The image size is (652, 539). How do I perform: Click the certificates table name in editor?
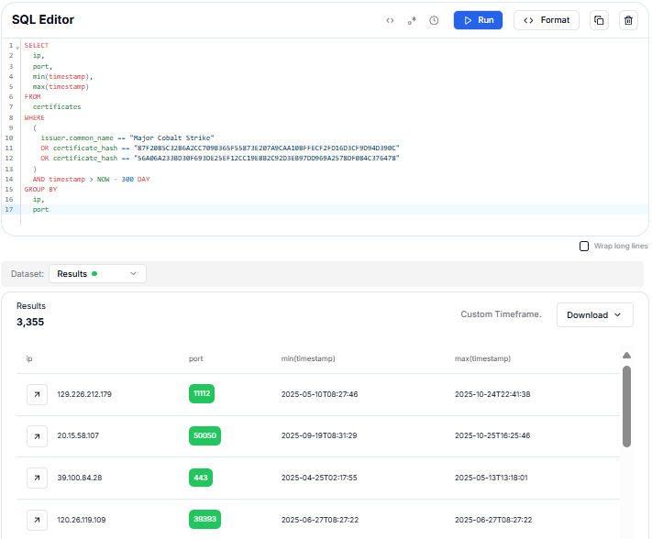[x=57, y=107]
